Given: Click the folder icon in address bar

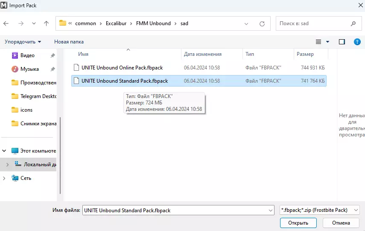Looking at the screenshot, I should point(63,23).
